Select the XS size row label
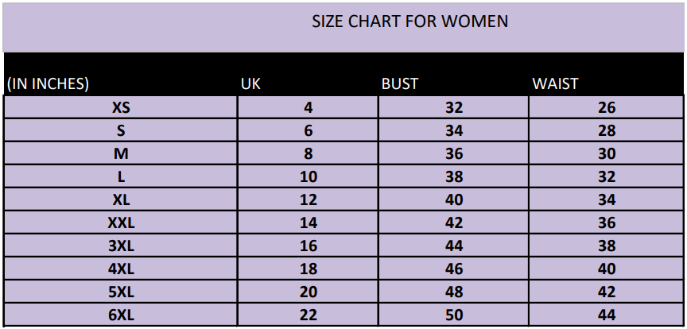This screenshot has width=687, height=329. click(x=121, y=108)
